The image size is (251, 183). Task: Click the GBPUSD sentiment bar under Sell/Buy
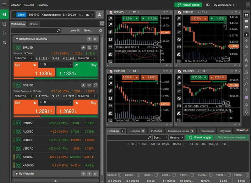point(55,116)
